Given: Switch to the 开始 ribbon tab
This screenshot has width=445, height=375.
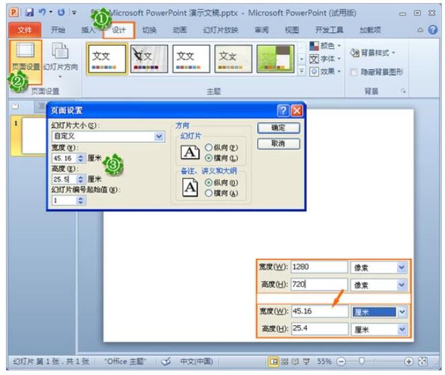Looking at the screenshot, I should tap(58, 30).
